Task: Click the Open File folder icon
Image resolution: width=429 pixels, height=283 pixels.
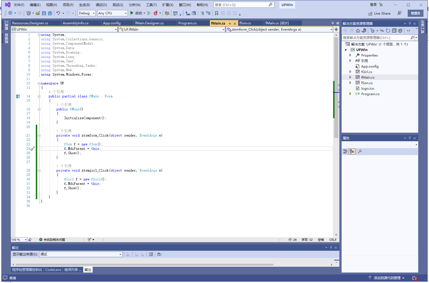Action: [x=38, y=13]
